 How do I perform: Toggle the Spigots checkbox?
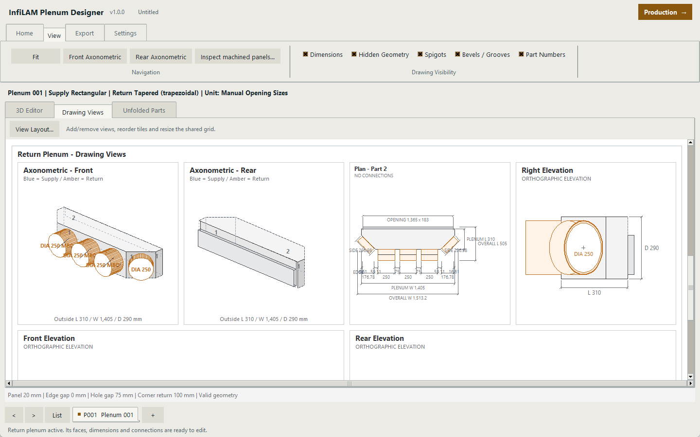click(x=432, y=54)
